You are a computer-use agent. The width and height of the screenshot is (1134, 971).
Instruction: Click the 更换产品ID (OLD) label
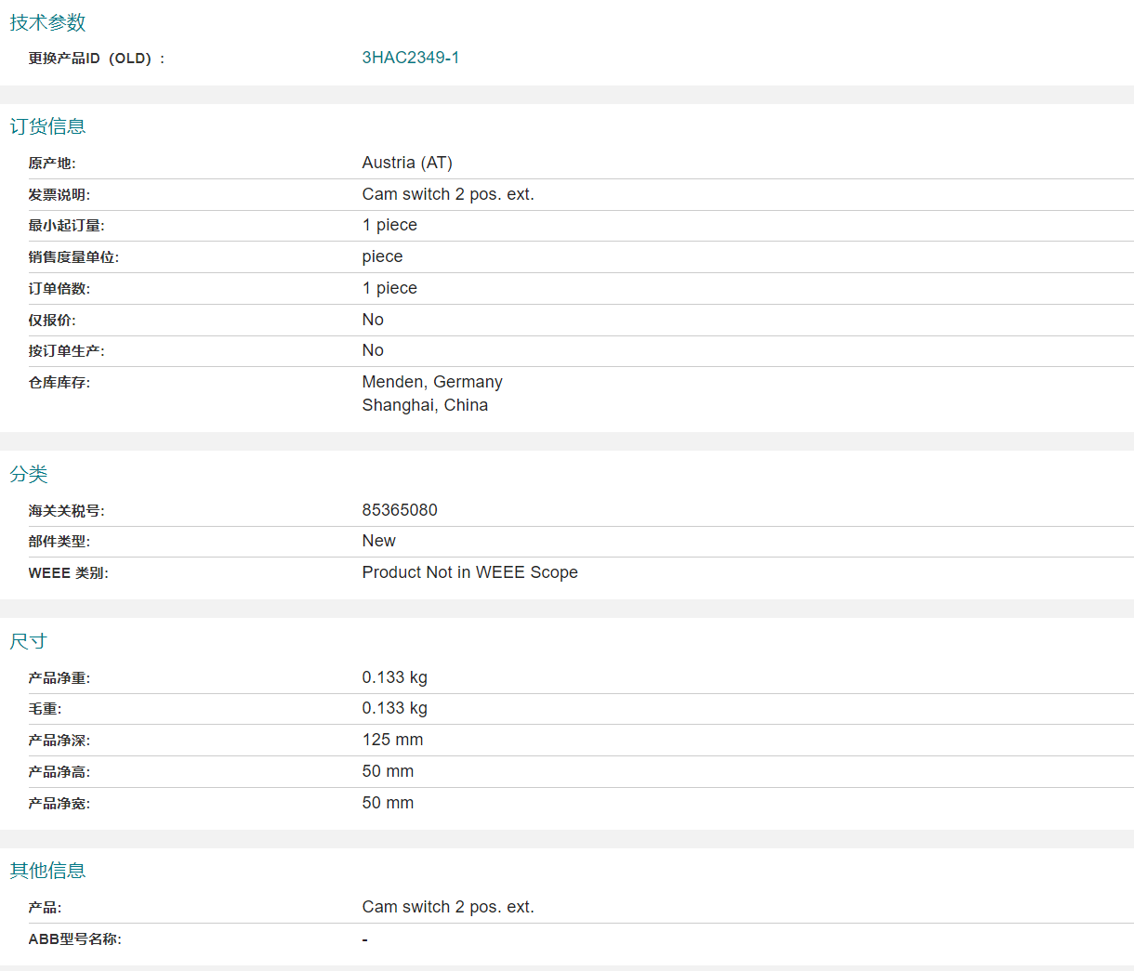click(x=97, y=59)
